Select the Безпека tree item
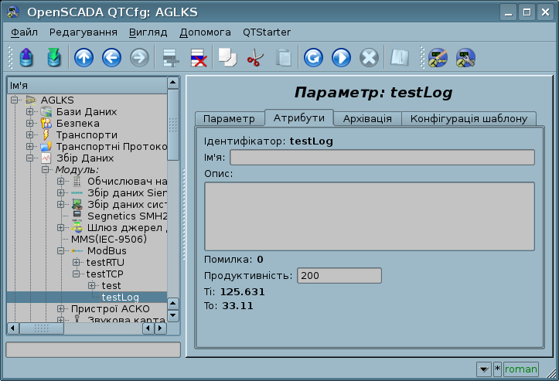This screenshot has height=381, width=559. coord(77,124)
